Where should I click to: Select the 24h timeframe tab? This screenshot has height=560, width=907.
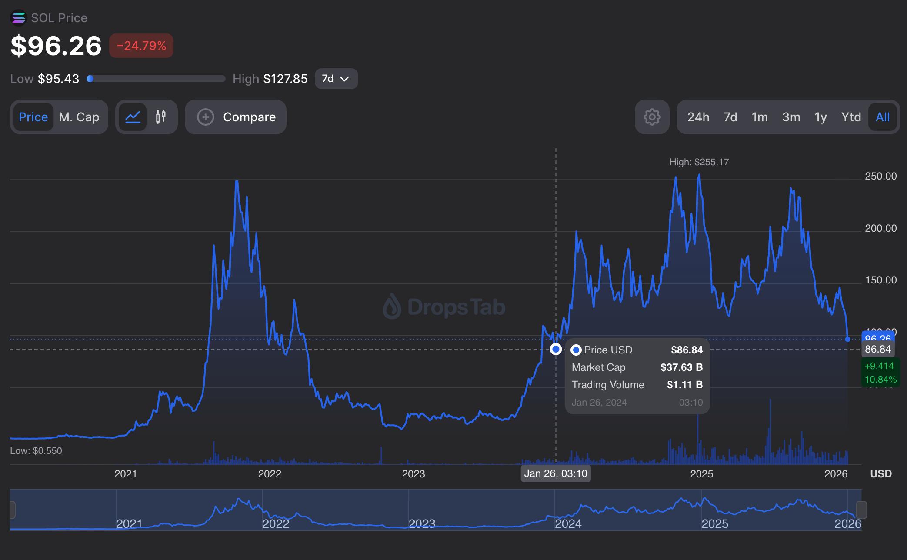698,117
